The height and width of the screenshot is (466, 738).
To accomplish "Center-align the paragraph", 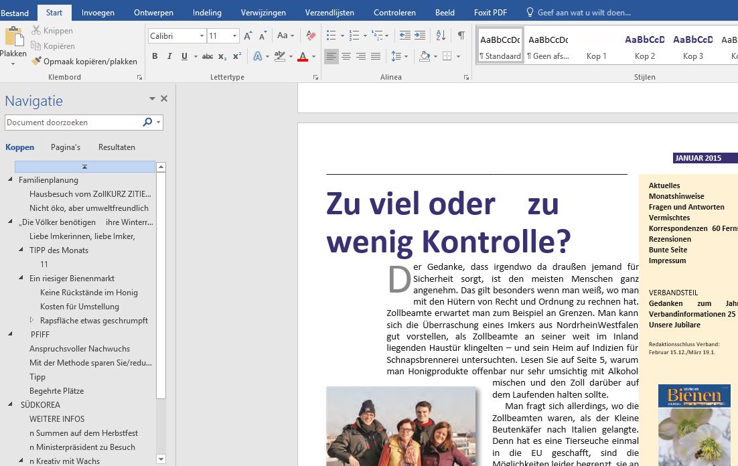I will (346, 56).
